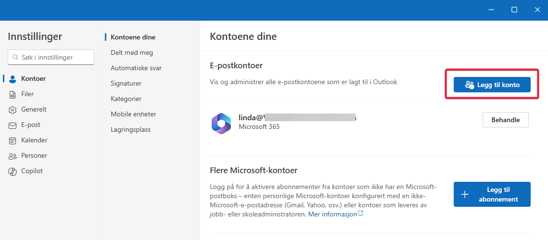Go to Automatiske svar
Viewport: 548px width, 240px height.
coord(136,68)
